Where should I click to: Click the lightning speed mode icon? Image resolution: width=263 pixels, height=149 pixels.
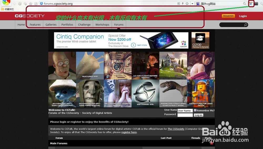tap(183, 3)
